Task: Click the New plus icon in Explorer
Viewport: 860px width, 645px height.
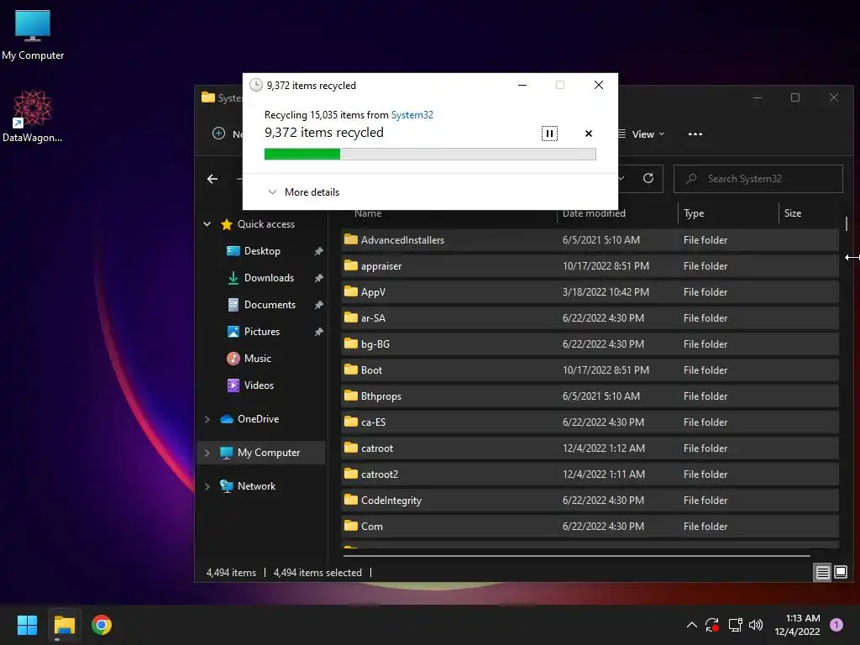Action: (x=218, y=134)
